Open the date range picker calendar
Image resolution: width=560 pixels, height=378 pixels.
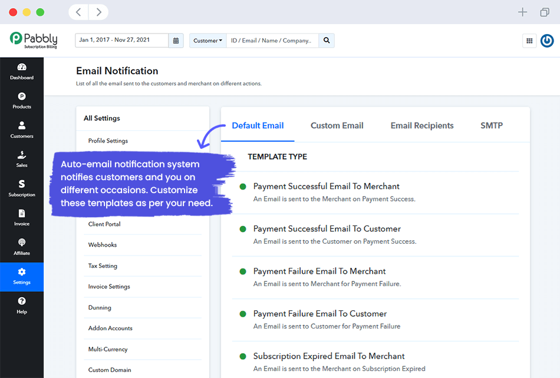176,40
